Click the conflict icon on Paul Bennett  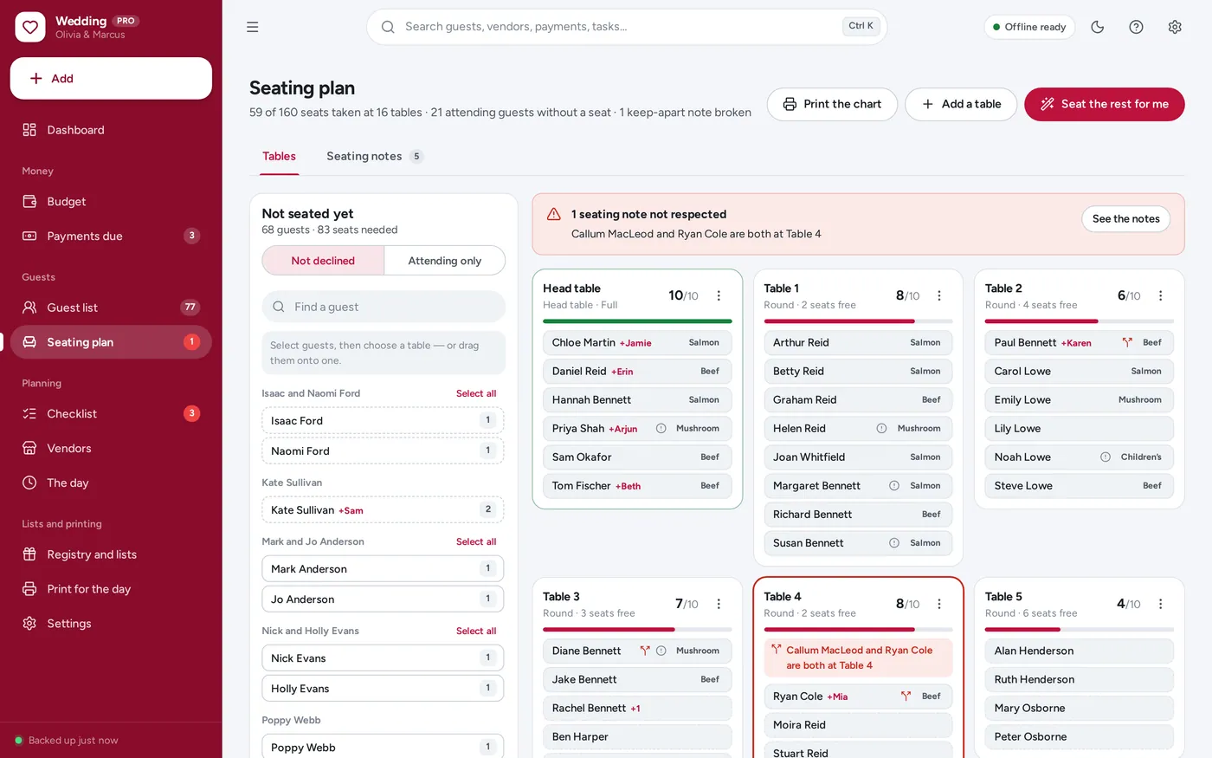1127,342
